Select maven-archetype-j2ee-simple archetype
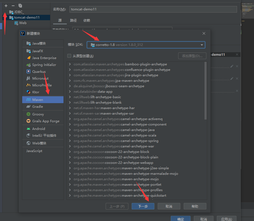254x221 pixels. tap(121, 168)
